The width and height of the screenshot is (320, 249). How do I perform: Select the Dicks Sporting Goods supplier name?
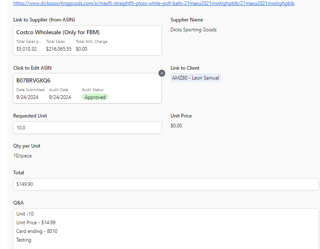coord(194,30)
